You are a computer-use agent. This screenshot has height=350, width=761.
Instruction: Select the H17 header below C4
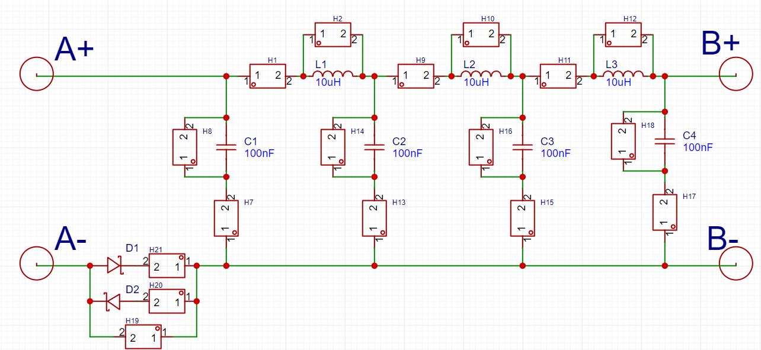pos(664,212)
